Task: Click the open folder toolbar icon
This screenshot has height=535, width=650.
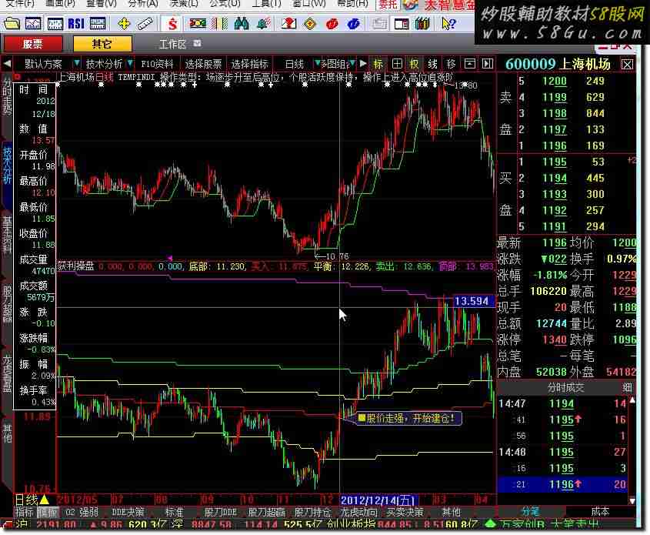Action: pyautogui.click(x=12, y=24)
